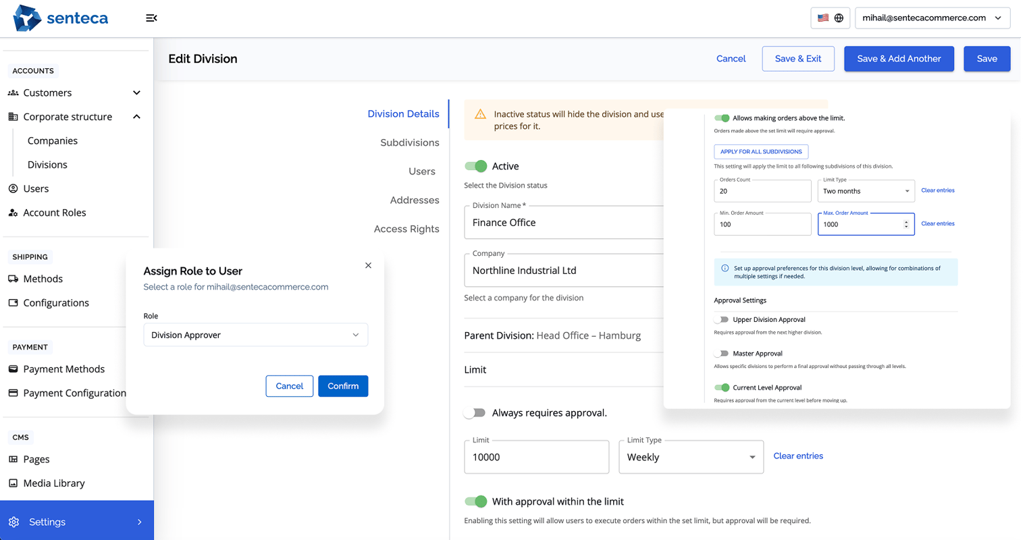
Task: Toggle the Active division status switch
Action: point(476,166)
